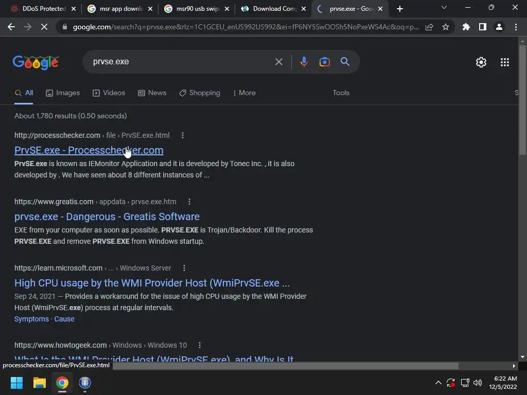527x395 pixels.
Task: Open 'prvse.exe - Dangerous - Greatis Software' result
Action: click(107, 217)
